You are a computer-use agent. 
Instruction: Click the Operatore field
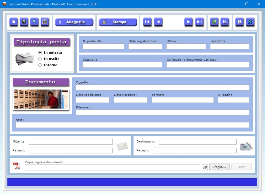tap(229, 46)
